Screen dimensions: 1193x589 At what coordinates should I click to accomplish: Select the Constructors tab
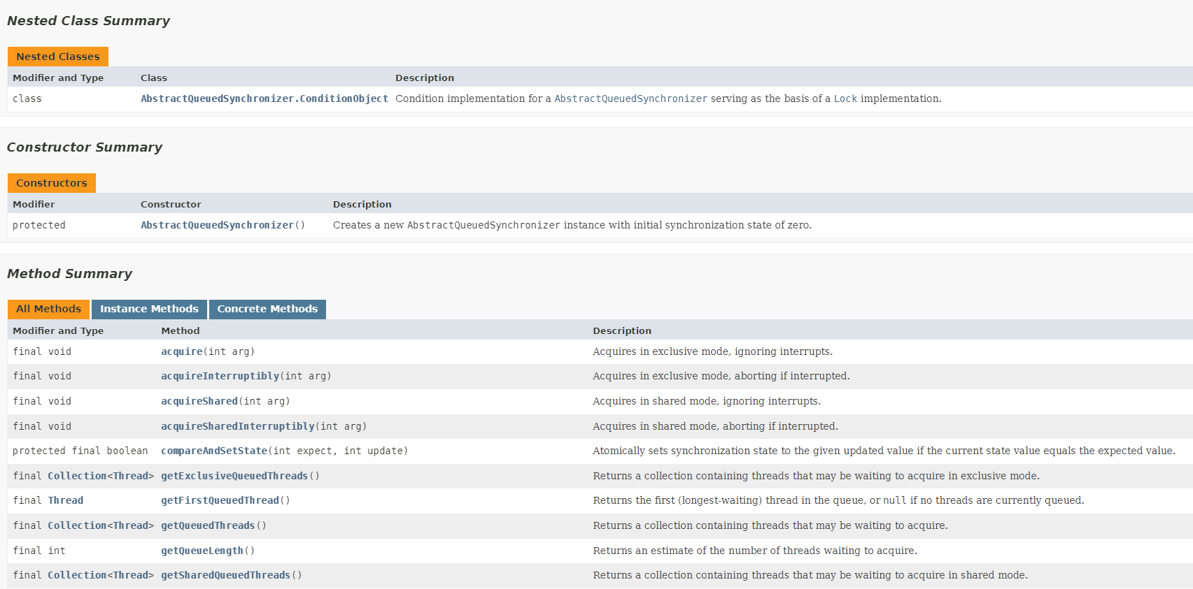click(x=52, y=183)
